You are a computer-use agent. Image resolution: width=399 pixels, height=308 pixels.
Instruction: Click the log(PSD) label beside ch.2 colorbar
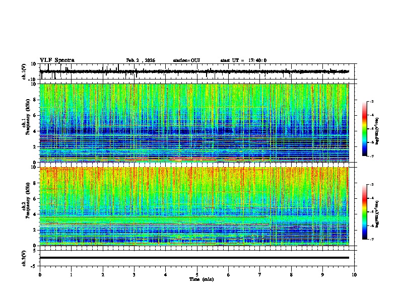pyautogui.click(x=377, y=214)
